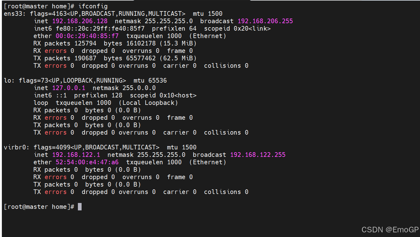Click the MAC address 00:0c:29:40:85:f7
The image size is (420, 237).
(x=87, y=36)
